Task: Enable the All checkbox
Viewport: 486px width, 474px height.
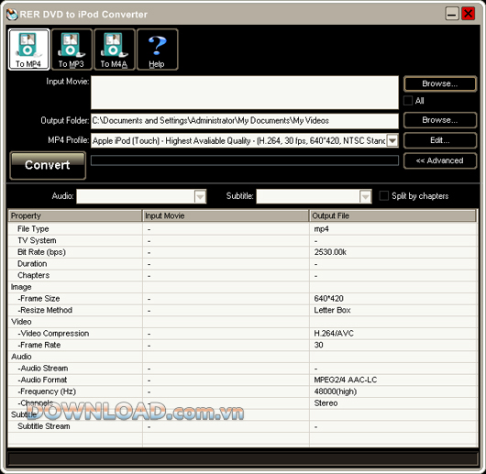Action: click(x=408, y=101)
